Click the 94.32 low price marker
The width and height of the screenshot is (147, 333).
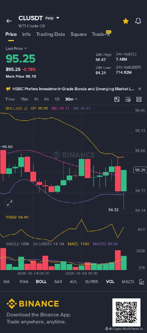[x=113, y=210]
